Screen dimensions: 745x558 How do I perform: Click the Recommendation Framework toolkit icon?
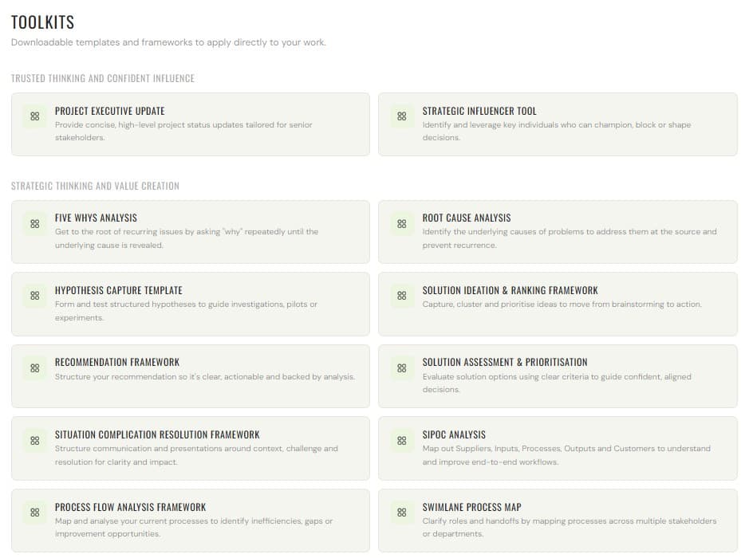(34, 368)
